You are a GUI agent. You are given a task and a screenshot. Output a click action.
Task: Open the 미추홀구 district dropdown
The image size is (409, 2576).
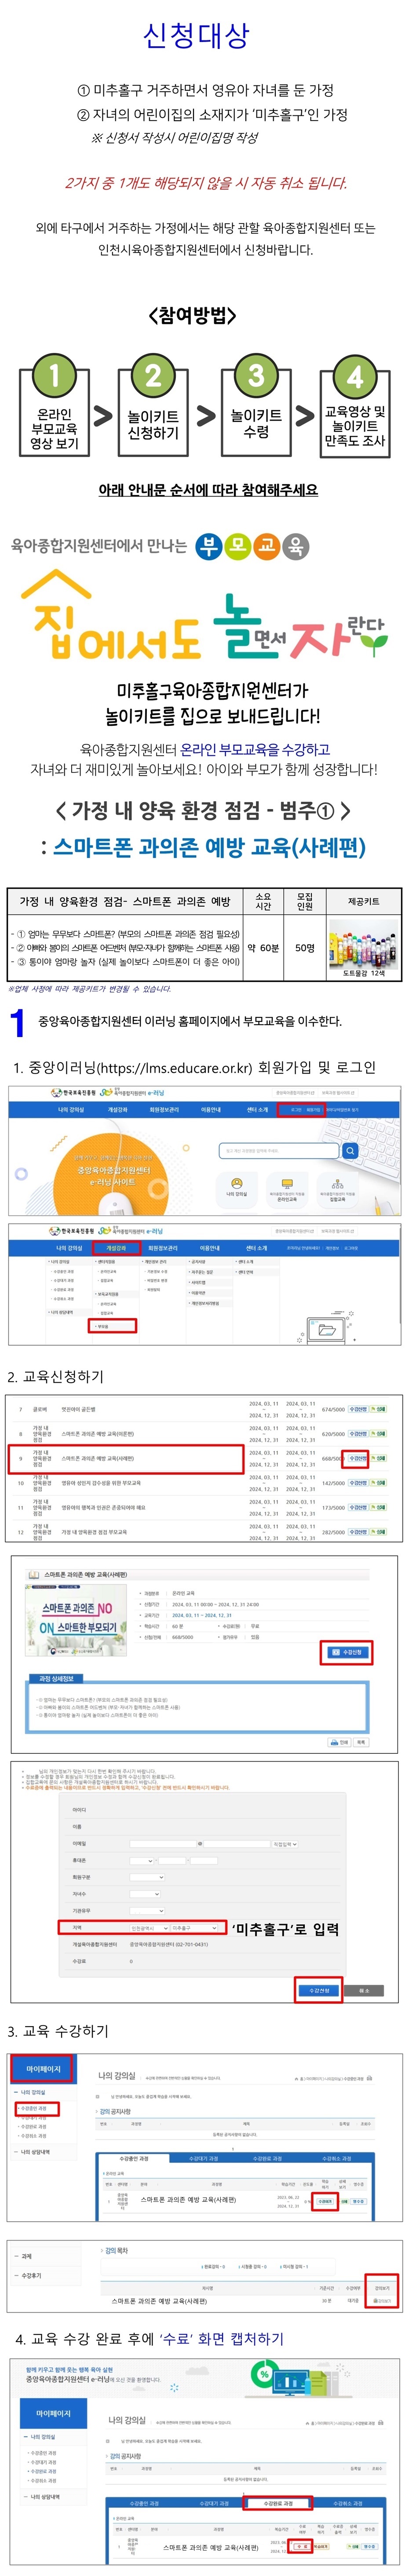pyautogui.click(x=194, y=1927)
